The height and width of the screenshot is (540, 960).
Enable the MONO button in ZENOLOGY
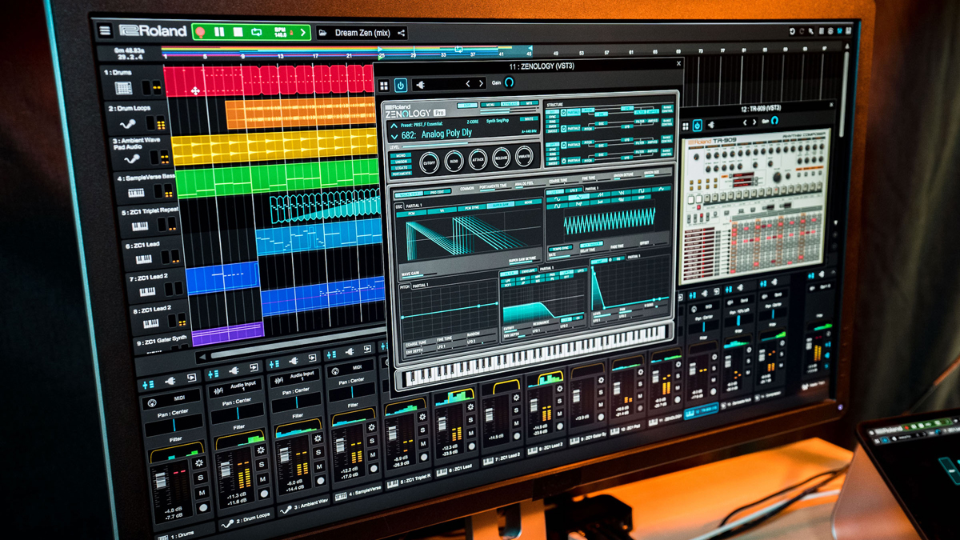tap(401, 155)
